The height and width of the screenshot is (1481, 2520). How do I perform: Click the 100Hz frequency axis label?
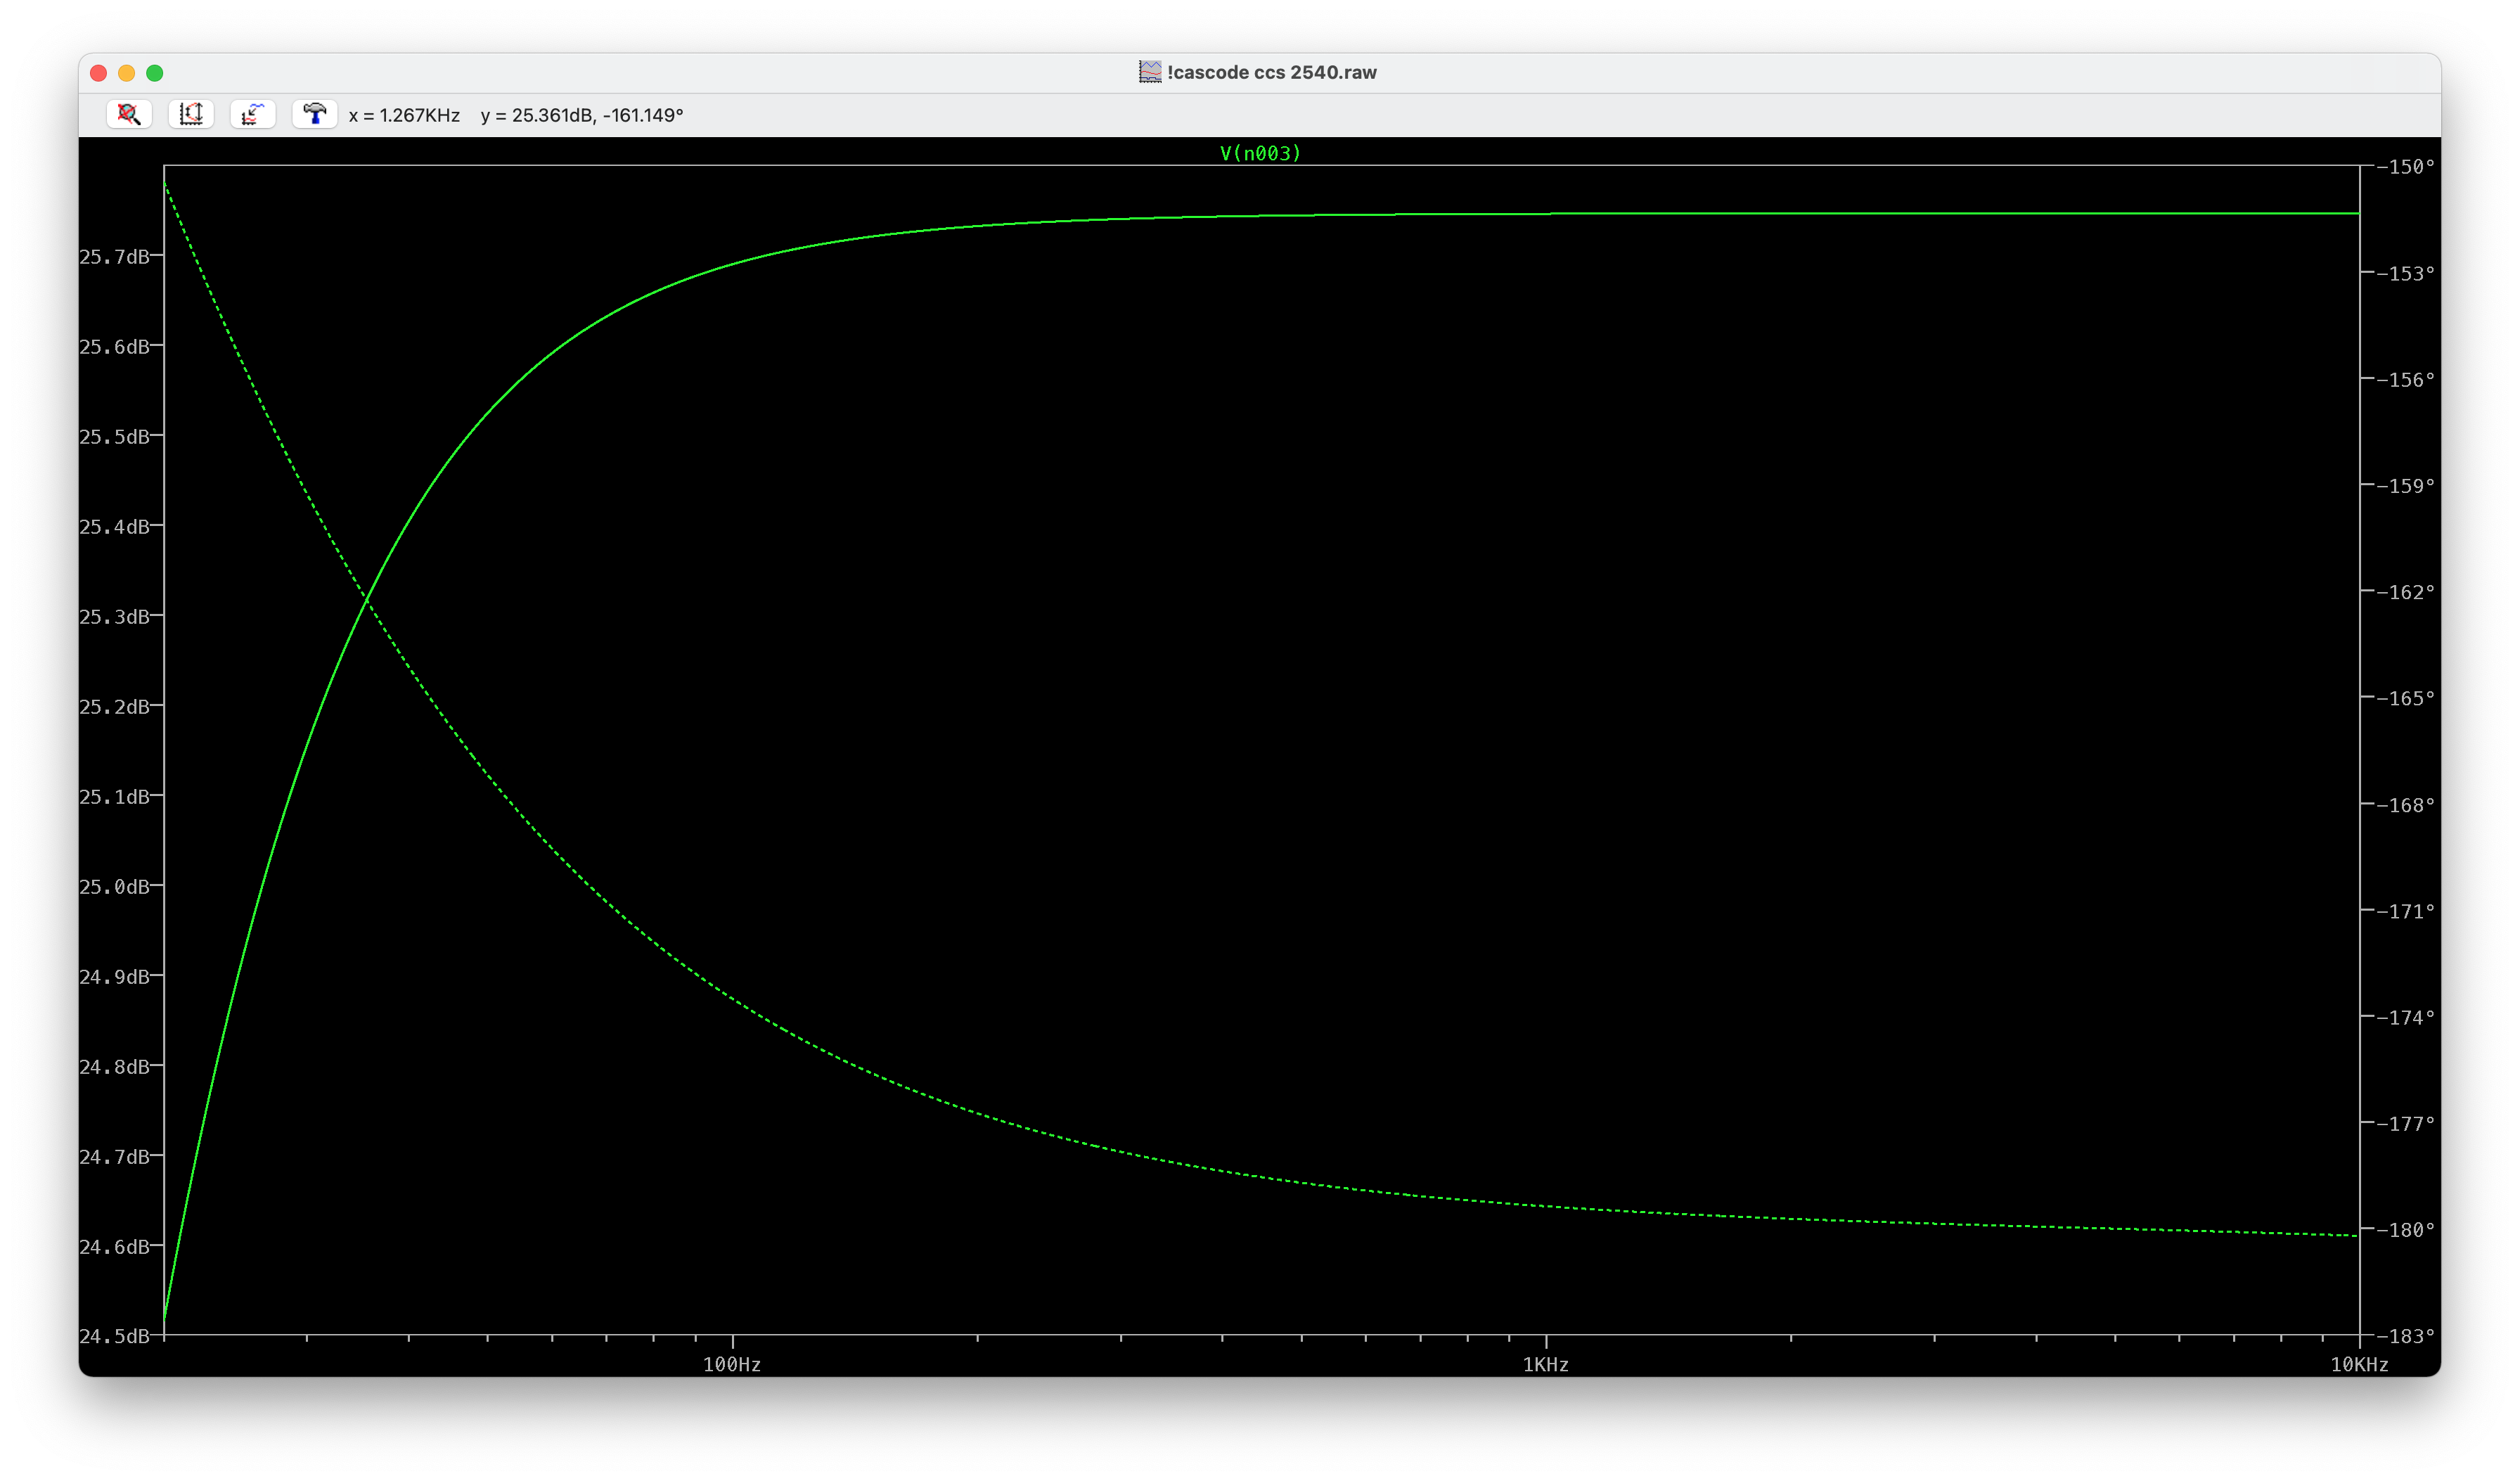click(x=732, y=1365)
